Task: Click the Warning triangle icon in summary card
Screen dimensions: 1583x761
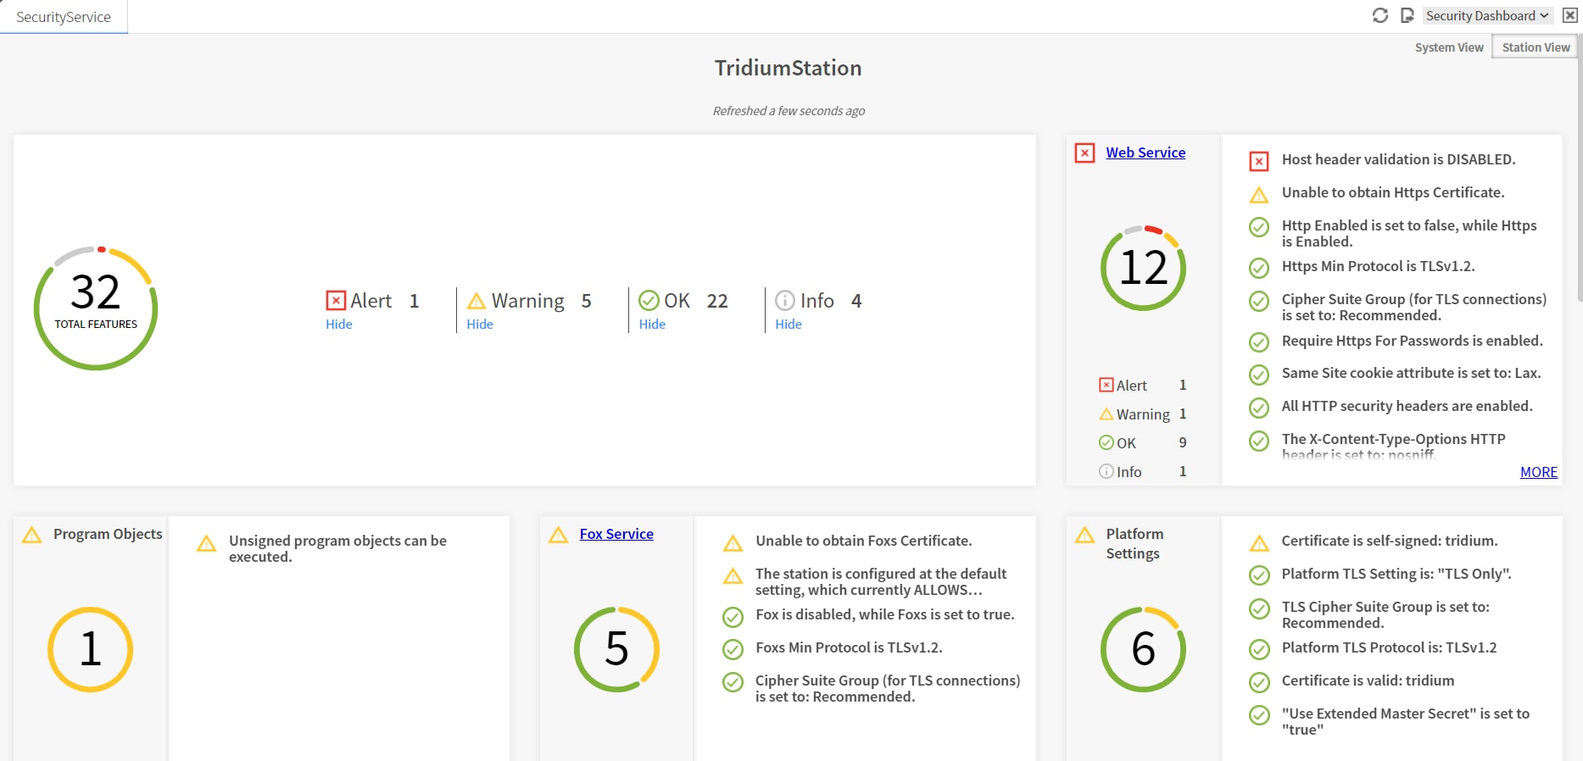Action: pos(477,301)
